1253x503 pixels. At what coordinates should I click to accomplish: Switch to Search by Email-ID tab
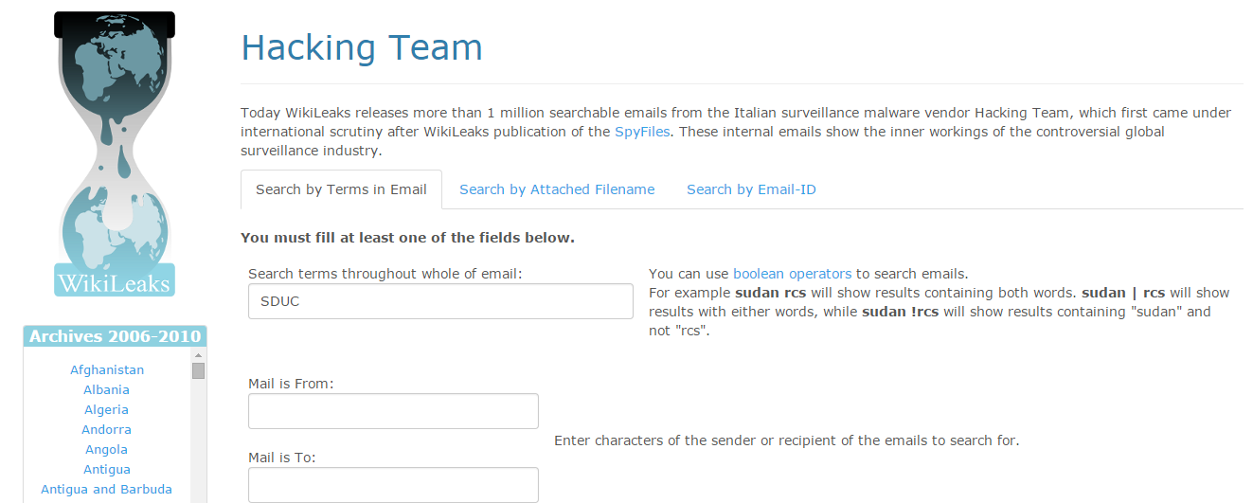(751, 189)
